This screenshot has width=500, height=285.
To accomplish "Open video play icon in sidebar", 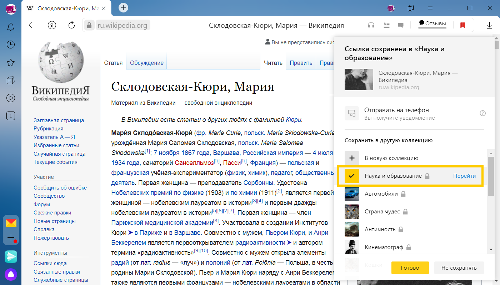I will click(x=11, y=98).
